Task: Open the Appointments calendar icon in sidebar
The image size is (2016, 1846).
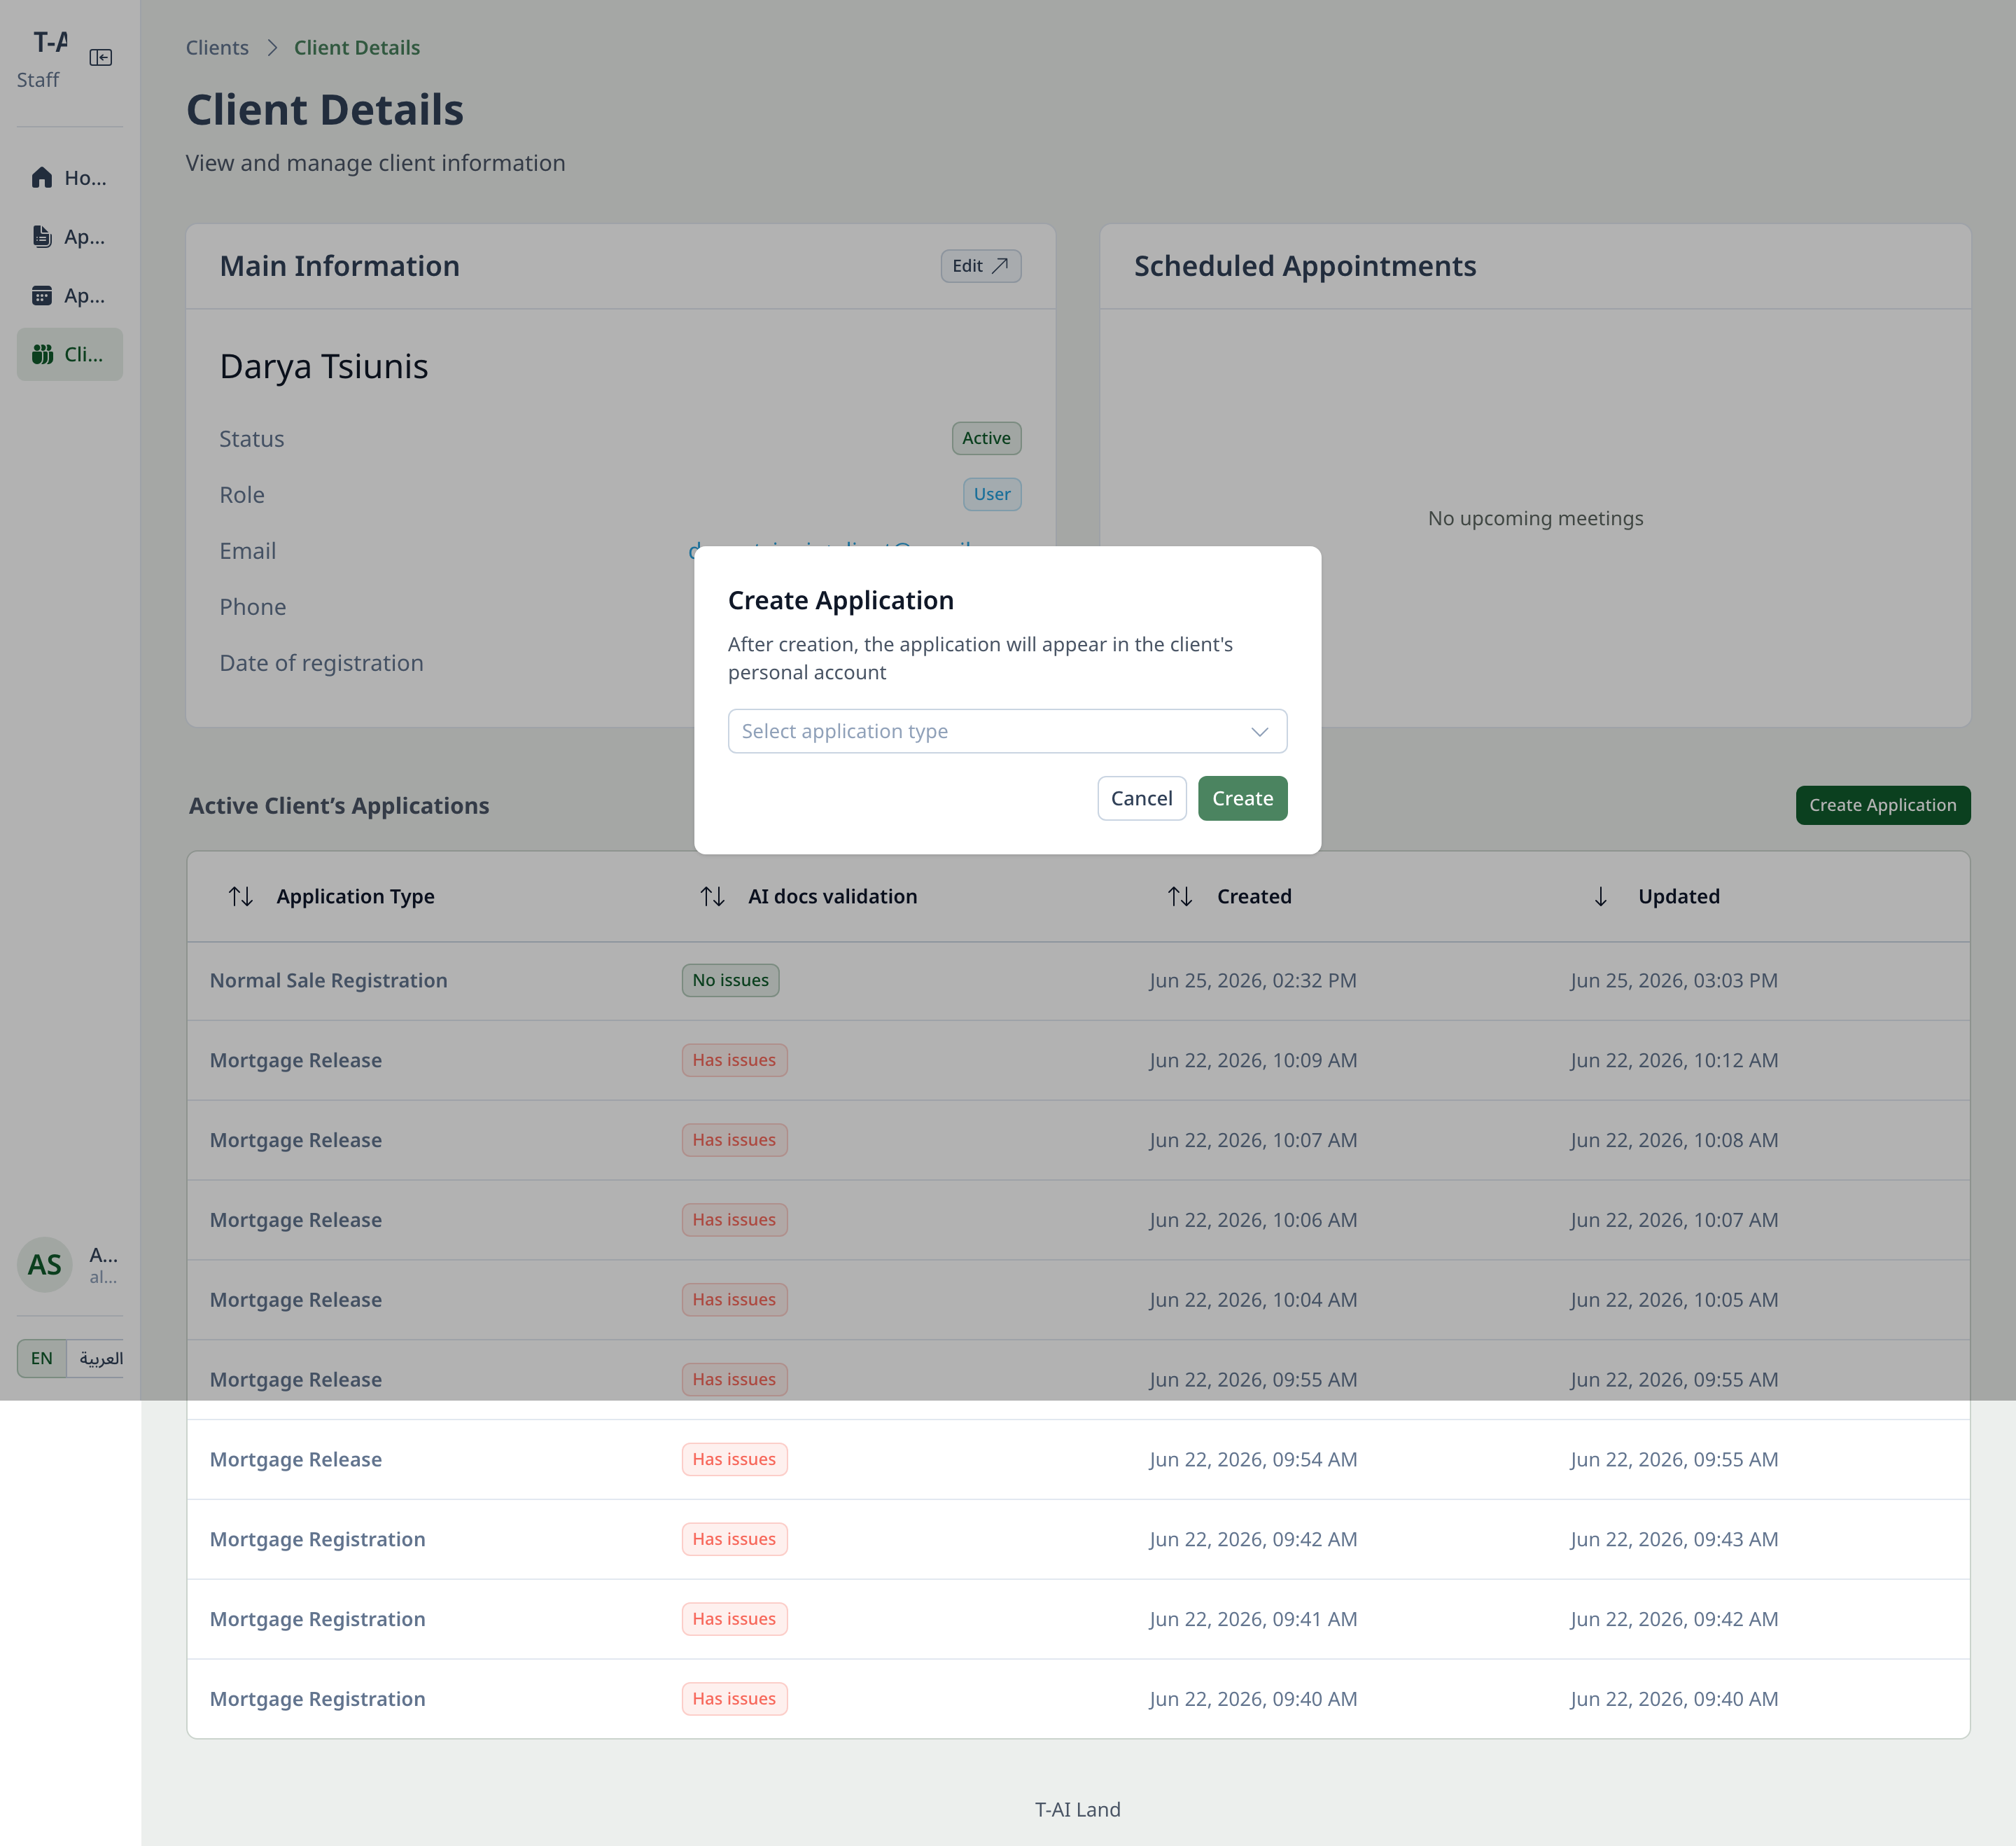Action: tap(42, 296)
